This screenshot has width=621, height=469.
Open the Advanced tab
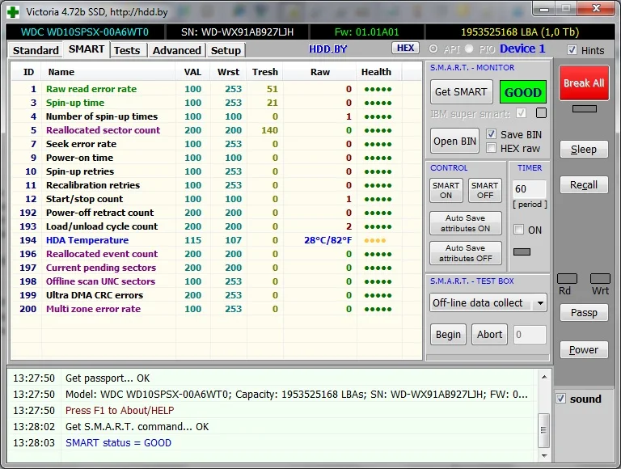176,50
